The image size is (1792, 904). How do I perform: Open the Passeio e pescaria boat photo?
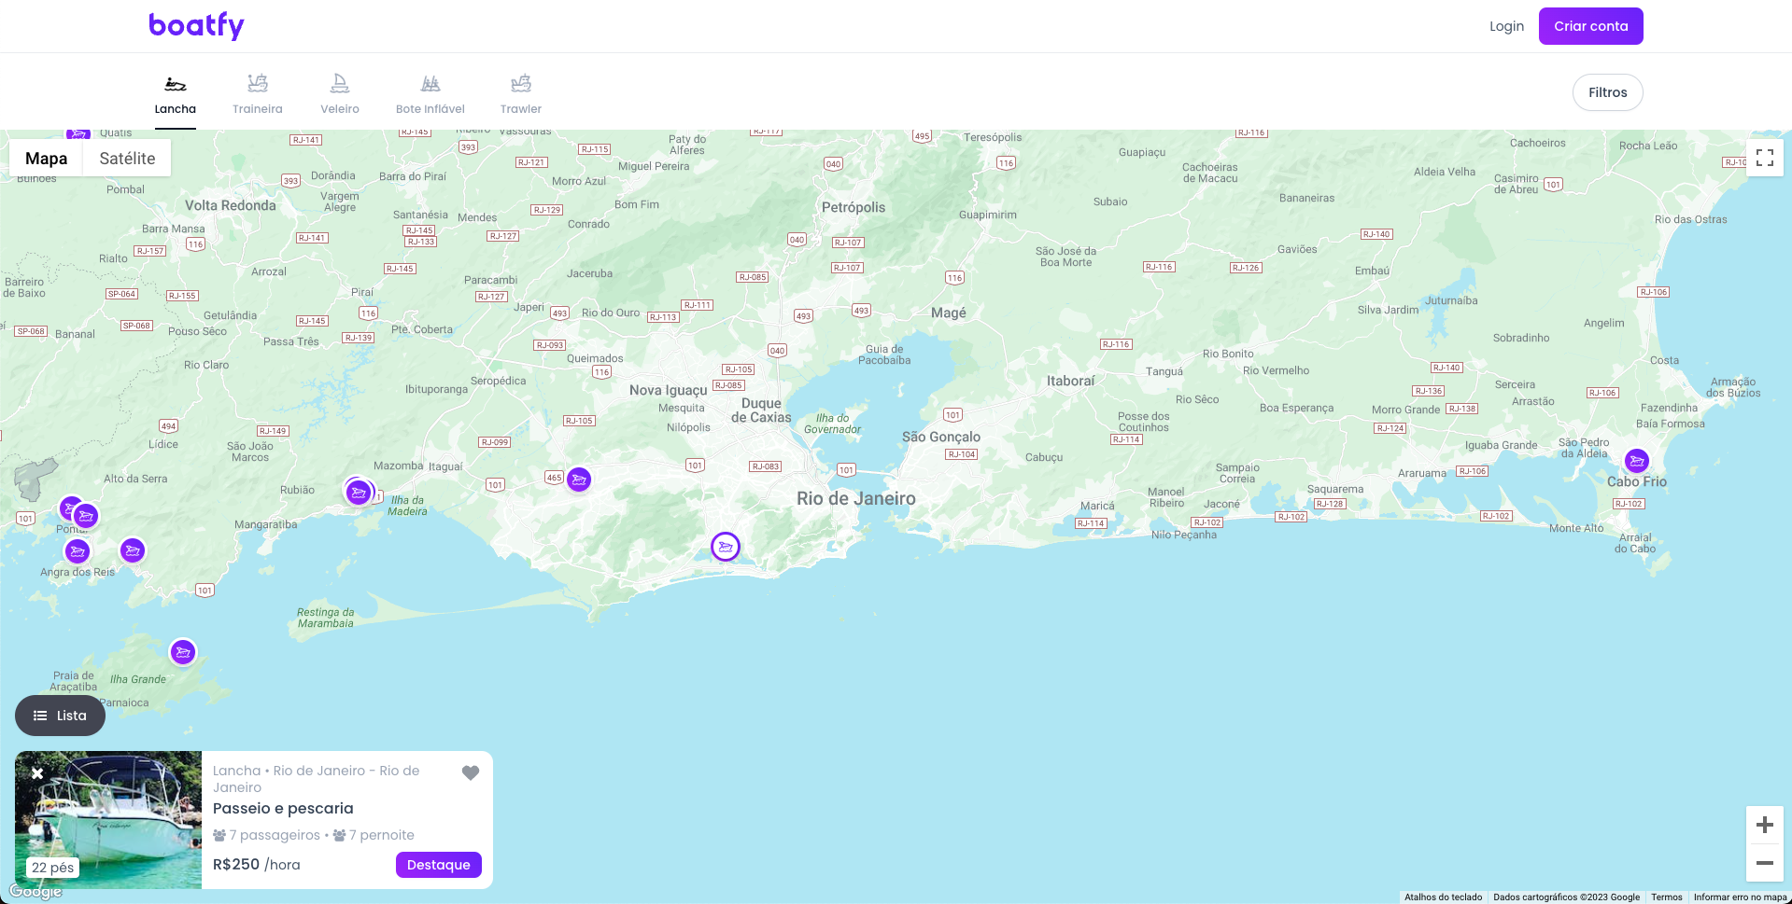(x=108, y=820)
